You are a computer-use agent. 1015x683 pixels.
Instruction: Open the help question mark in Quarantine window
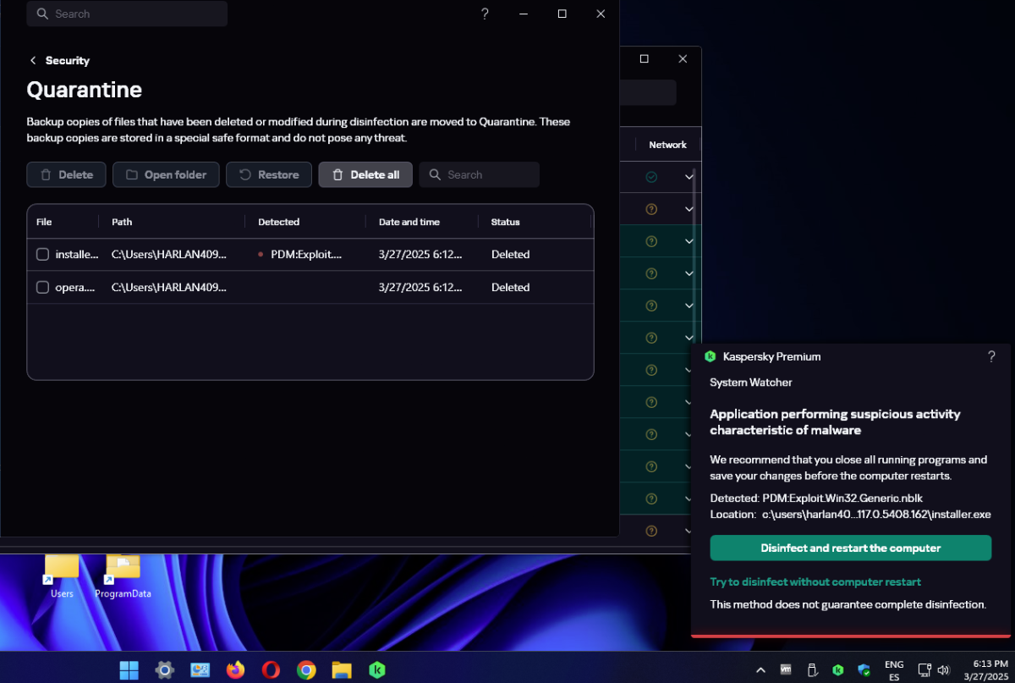485,14
